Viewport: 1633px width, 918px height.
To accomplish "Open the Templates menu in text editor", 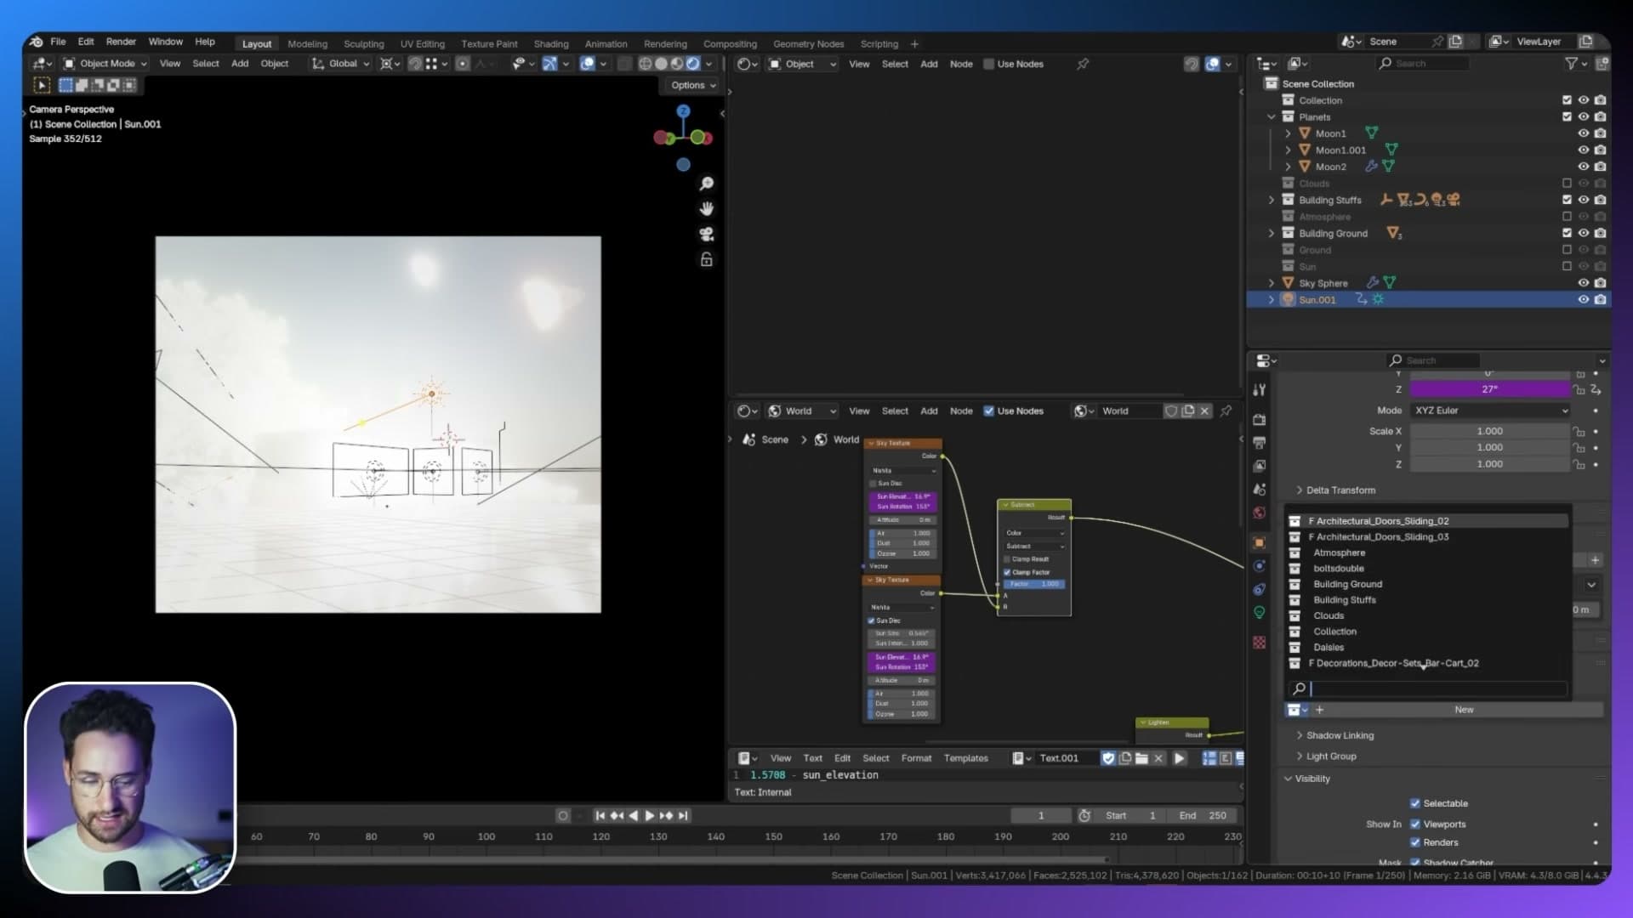I will click(x=965, y=758).
